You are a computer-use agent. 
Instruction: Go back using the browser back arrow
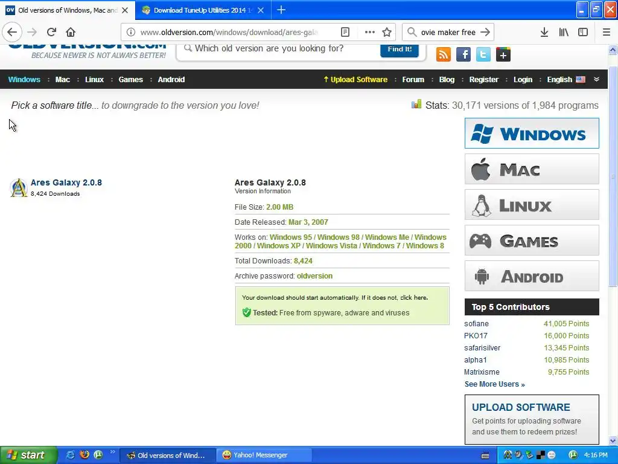pyautogui.click(x=12, y=32)
